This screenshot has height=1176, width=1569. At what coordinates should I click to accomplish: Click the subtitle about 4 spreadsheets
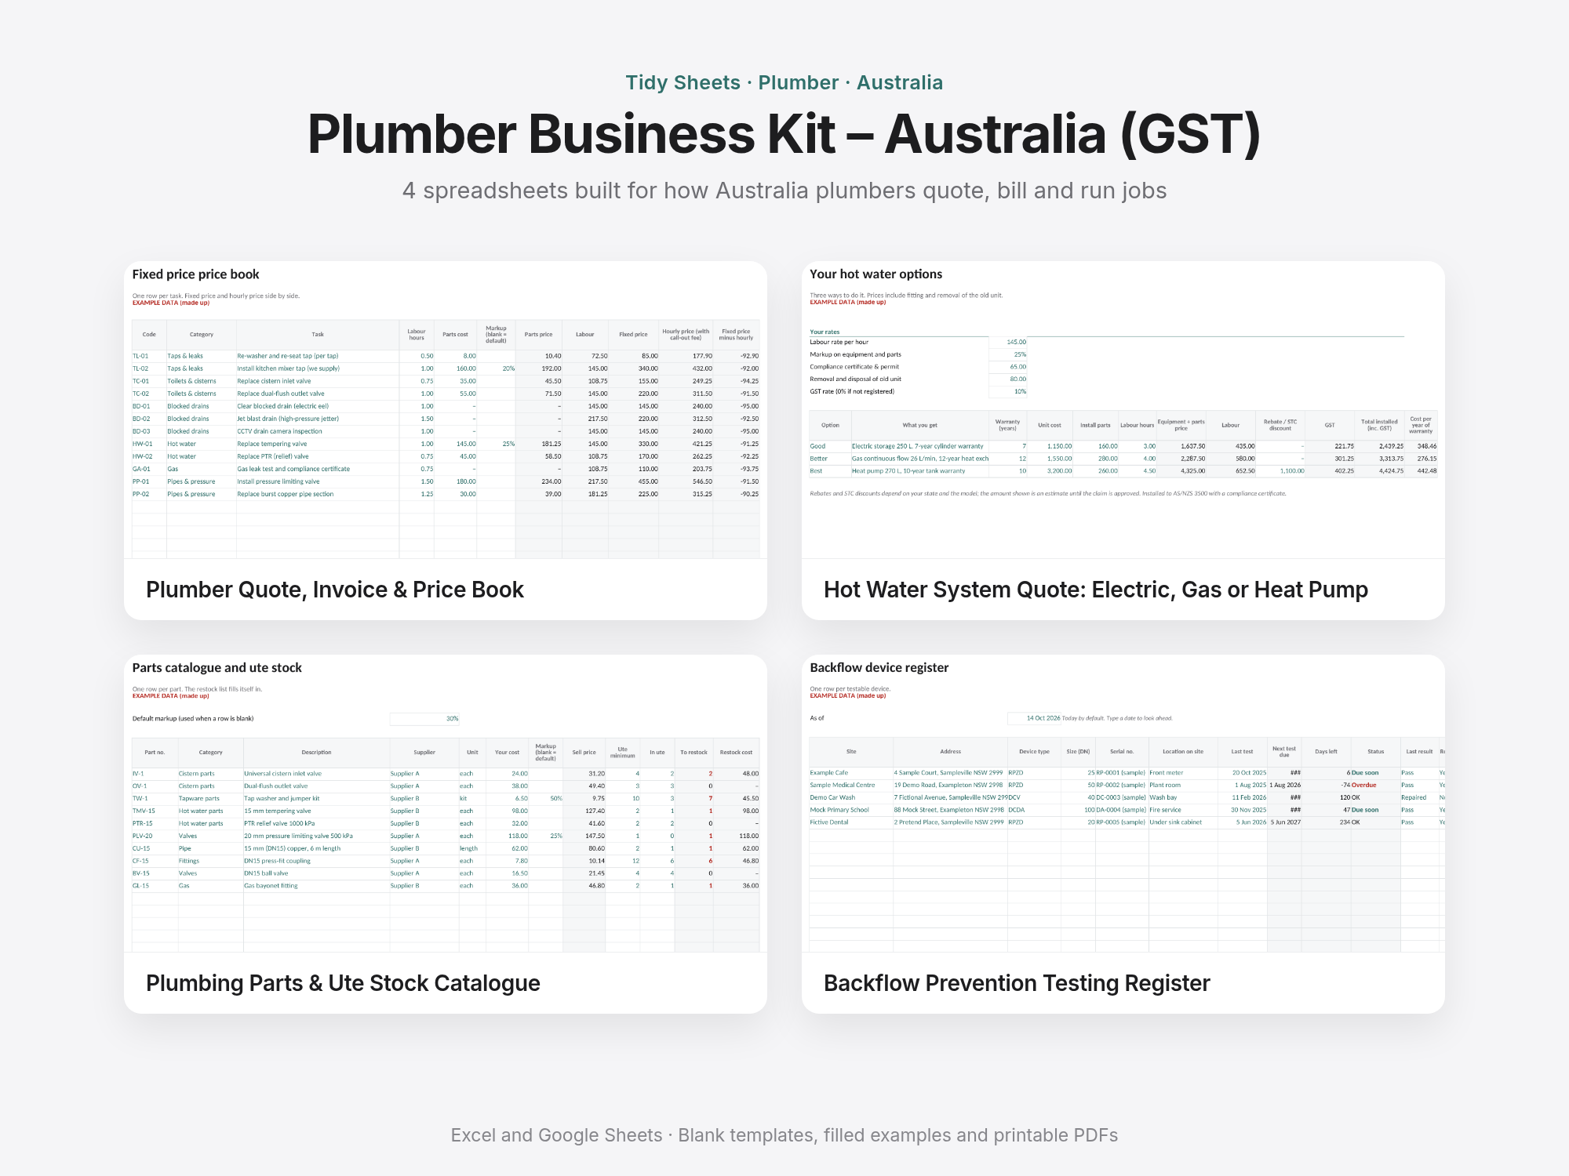[784, 191]
